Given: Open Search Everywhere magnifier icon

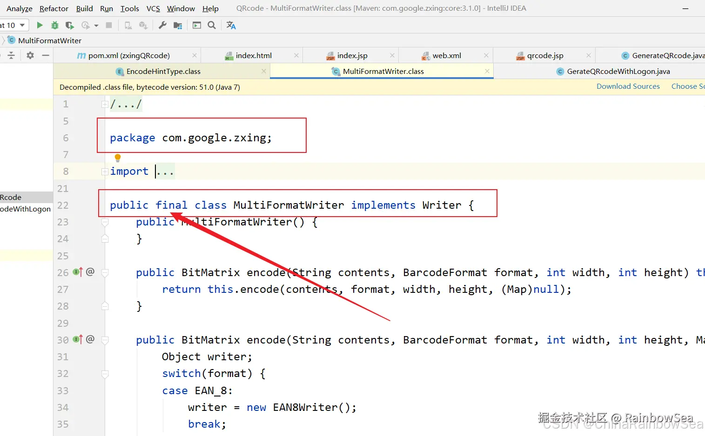Looking at the screenshot, I should [x=212, y=25].
